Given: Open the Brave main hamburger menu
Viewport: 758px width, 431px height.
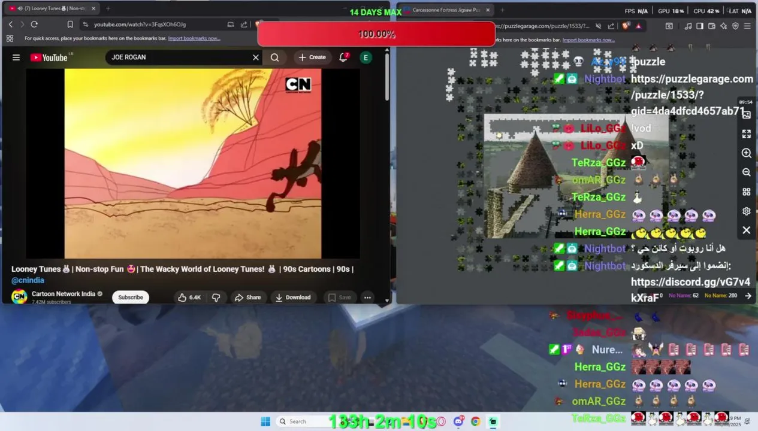Looking at the screenshot, I should (x=747, y=26).
